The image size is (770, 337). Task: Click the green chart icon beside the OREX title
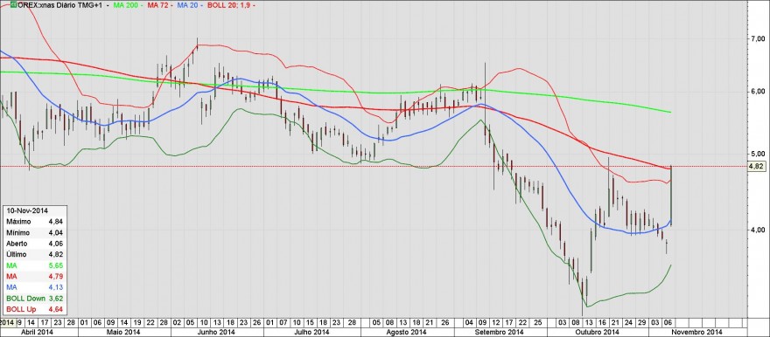[13, 4]
